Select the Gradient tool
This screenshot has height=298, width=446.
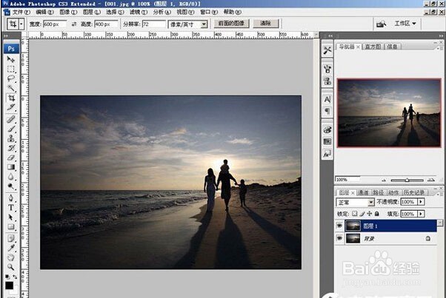tap(11, 167)
